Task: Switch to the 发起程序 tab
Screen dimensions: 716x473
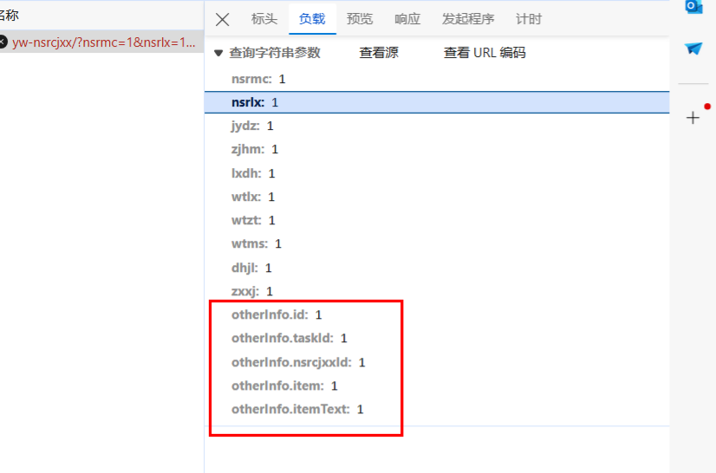Action: [x=468, y=19]
